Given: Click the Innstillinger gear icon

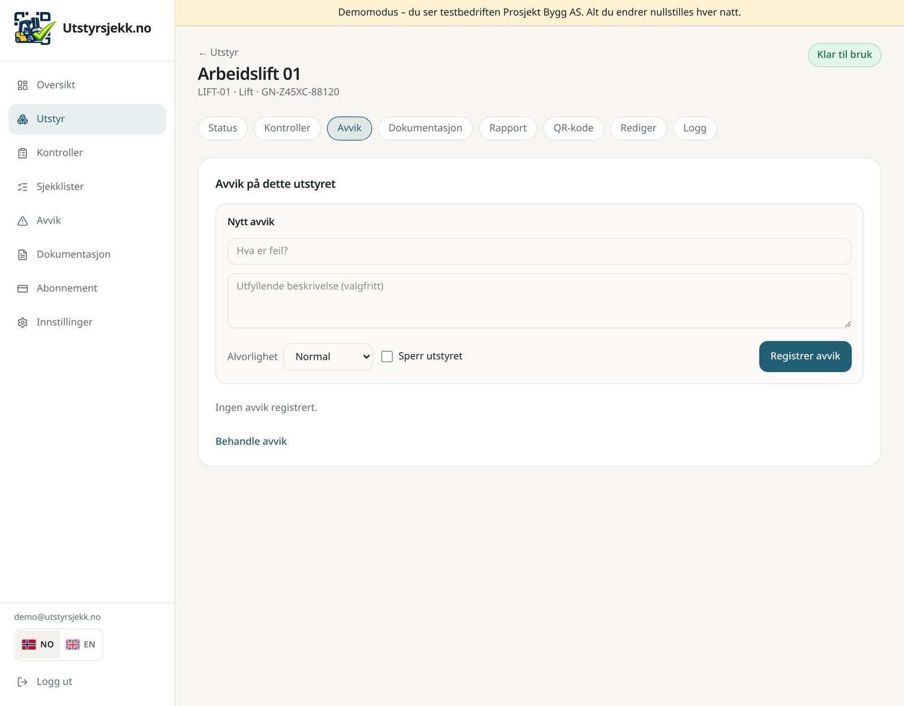Looking at the screenshot, I should 23,323.
